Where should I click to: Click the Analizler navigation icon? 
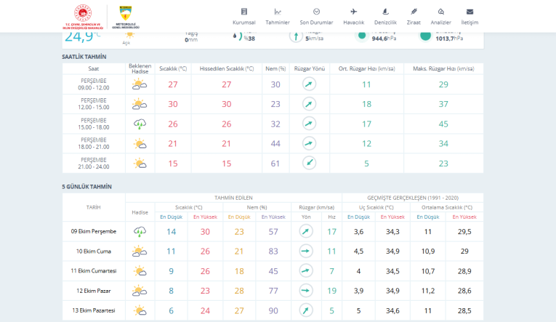pyautogui.click(x=440, y=16)
